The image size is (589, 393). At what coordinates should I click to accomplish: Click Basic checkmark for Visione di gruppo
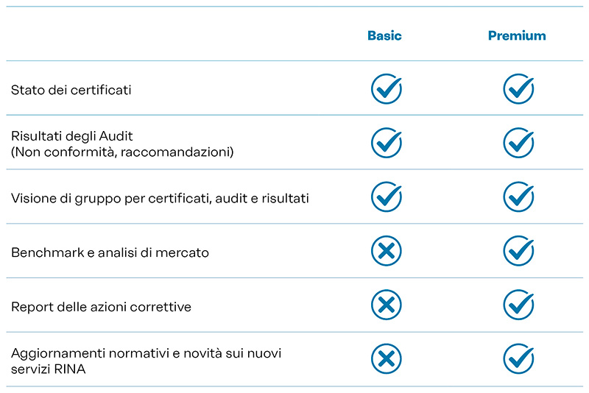(385, 197)
